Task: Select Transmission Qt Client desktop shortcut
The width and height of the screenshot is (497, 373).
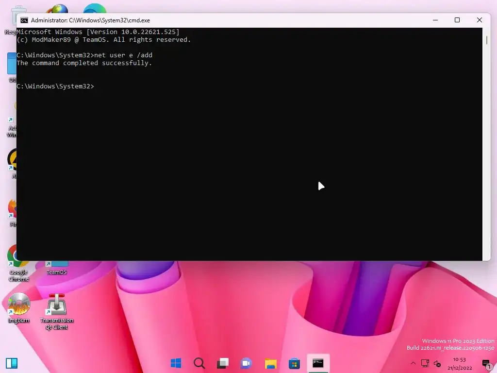Action: [57, 311]
